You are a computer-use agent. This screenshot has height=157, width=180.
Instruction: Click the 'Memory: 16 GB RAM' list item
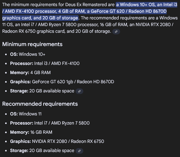point(31,132)
